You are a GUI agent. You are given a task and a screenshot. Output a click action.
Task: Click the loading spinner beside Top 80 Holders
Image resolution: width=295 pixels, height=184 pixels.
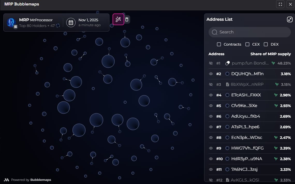point(58,25)
